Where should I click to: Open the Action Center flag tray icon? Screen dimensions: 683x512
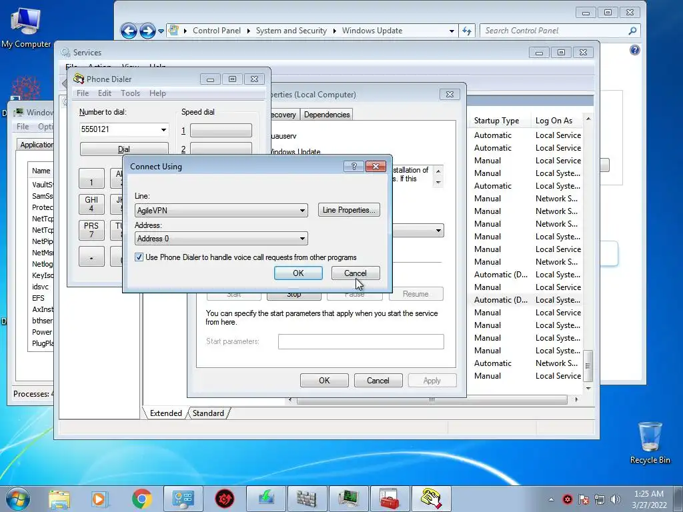pyautogui.click(x=584, y=499)
